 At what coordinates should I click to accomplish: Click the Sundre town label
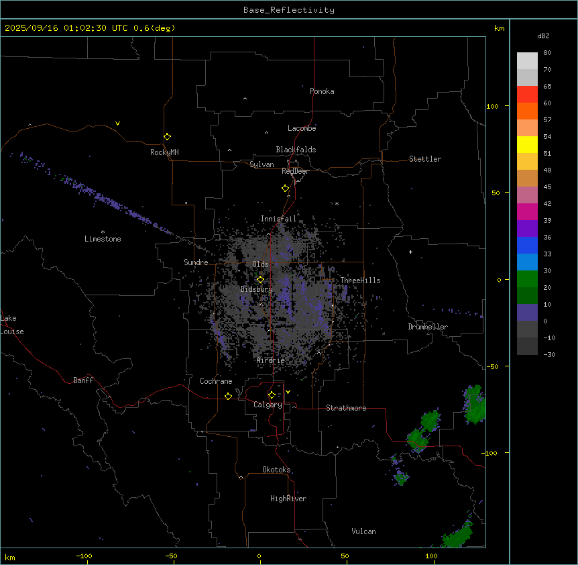(x=196, y=262)
